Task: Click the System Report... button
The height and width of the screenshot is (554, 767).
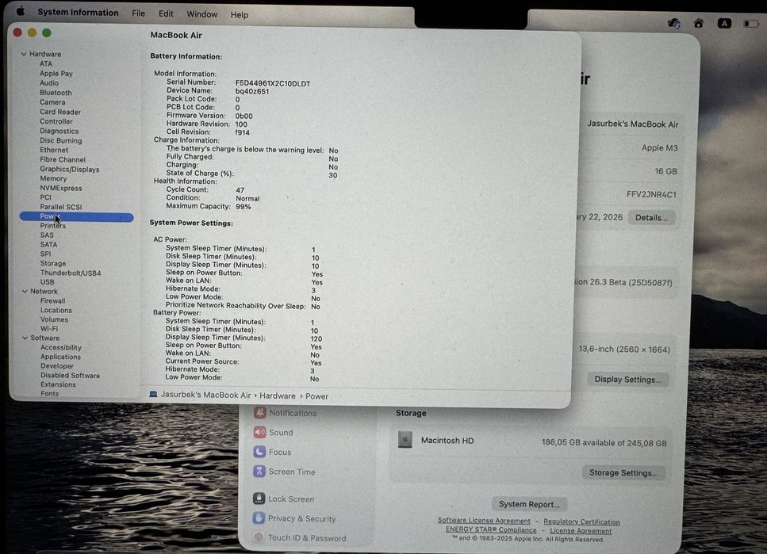Action: point(529,504)
